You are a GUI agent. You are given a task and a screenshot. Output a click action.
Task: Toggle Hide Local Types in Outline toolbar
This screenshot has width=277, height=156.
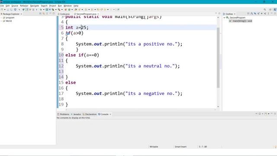[265, 13]
